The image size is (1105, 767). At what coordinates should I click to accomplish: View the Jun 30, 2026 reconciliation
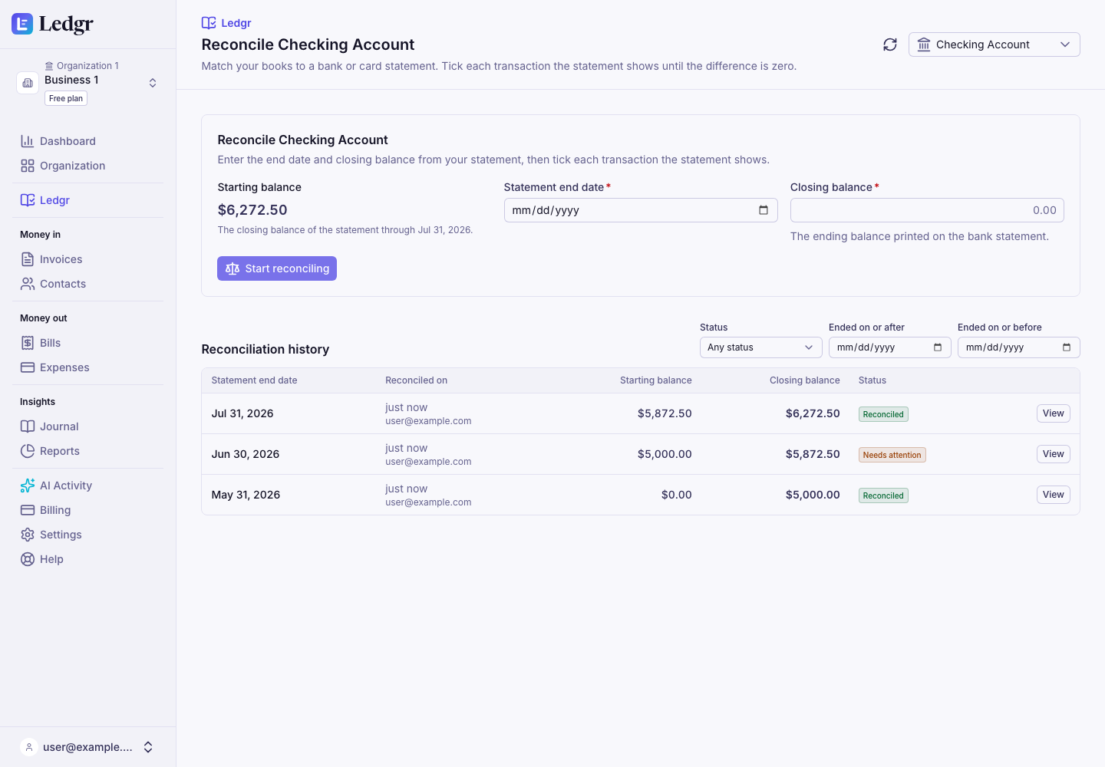point(1053,454)
